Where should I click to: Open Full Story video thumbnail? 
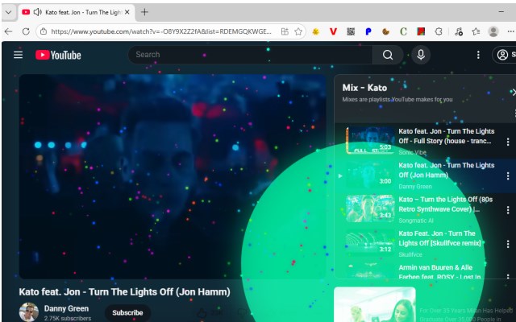(x=370, y=140)
